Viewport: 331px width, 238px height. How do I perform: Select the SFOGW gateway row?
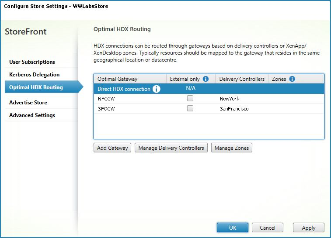point(107,109)
